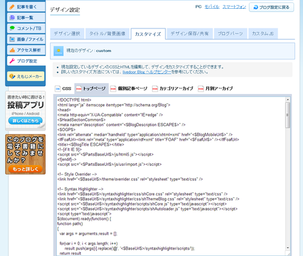303x256 pixels.
Task: Click the デザイン設定 page heading
Action: point(65,10)
